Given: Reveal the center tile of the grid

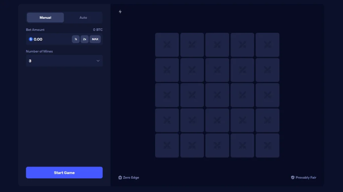Looking at the screenshot, I should point(217,95).
